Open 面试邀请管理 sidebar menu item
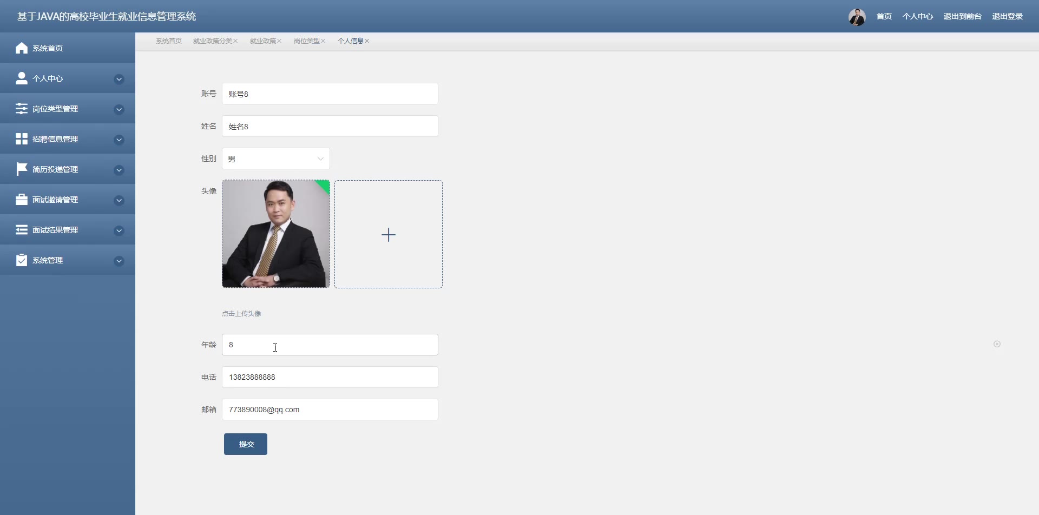This screenshot has height=515, width=1039. pos(68,200)
